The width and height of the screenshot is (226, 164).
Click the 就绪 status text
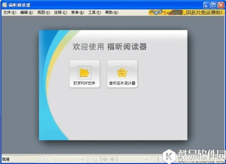(6, 159)
